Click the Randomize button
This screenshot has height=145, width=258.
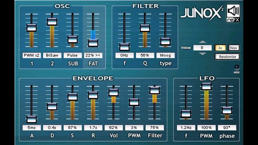tap(227, 57)
